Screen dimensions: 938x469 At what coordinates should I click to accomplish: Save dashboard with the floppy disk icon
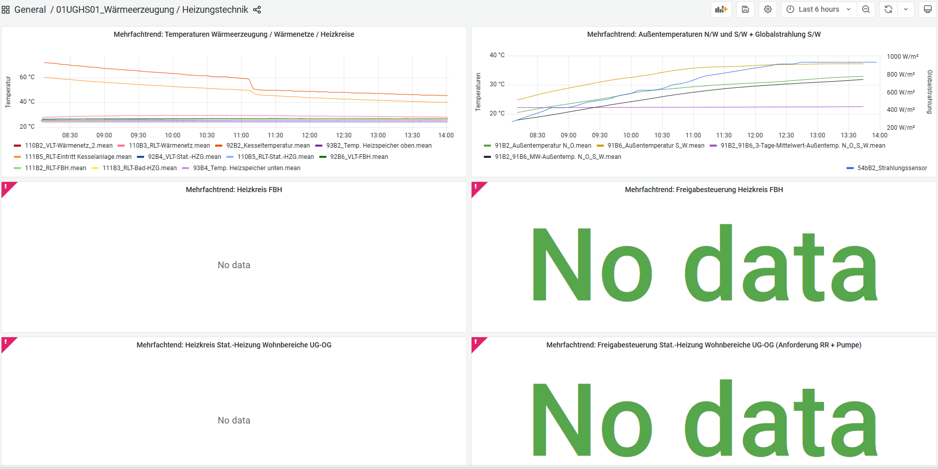745,10
